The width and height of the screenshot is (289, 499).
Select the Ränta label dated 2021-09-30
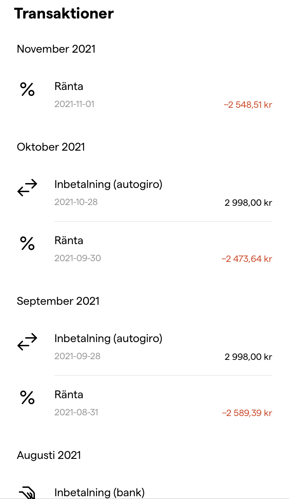(69, 240)
